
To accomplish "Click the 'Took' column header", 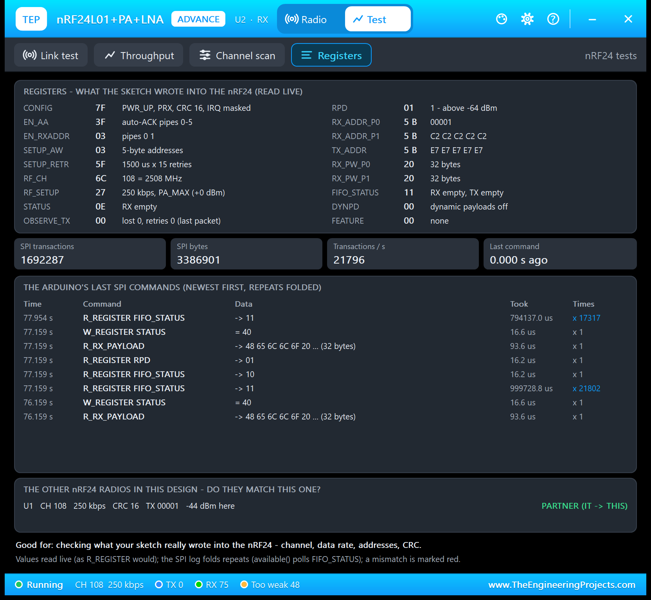I will coord(519,304).
